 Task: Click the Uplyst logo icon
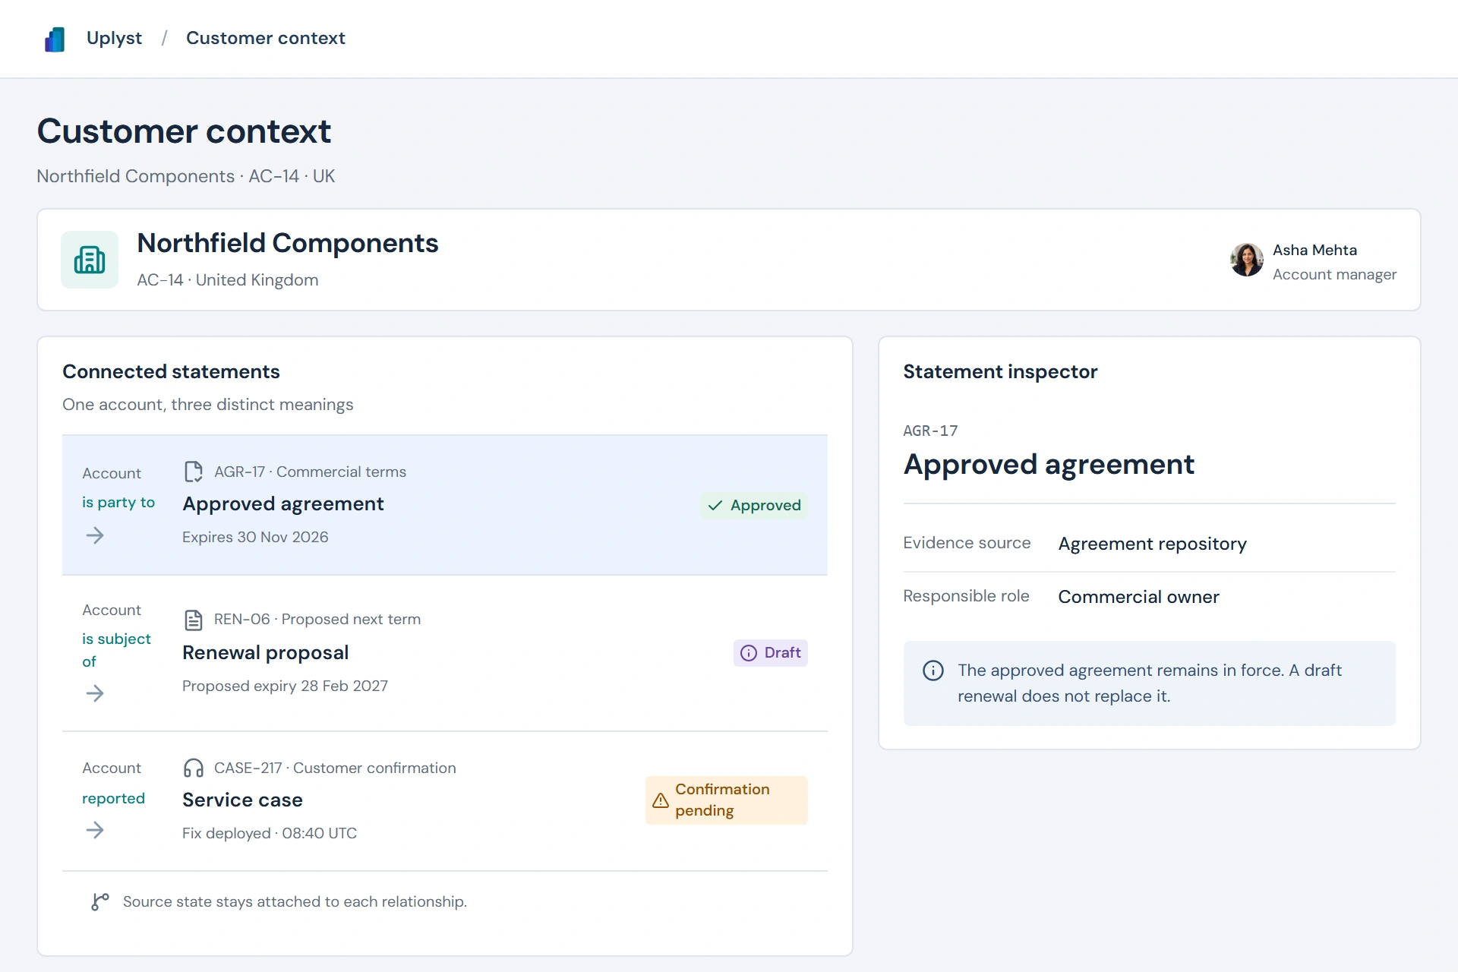point(55,39)
